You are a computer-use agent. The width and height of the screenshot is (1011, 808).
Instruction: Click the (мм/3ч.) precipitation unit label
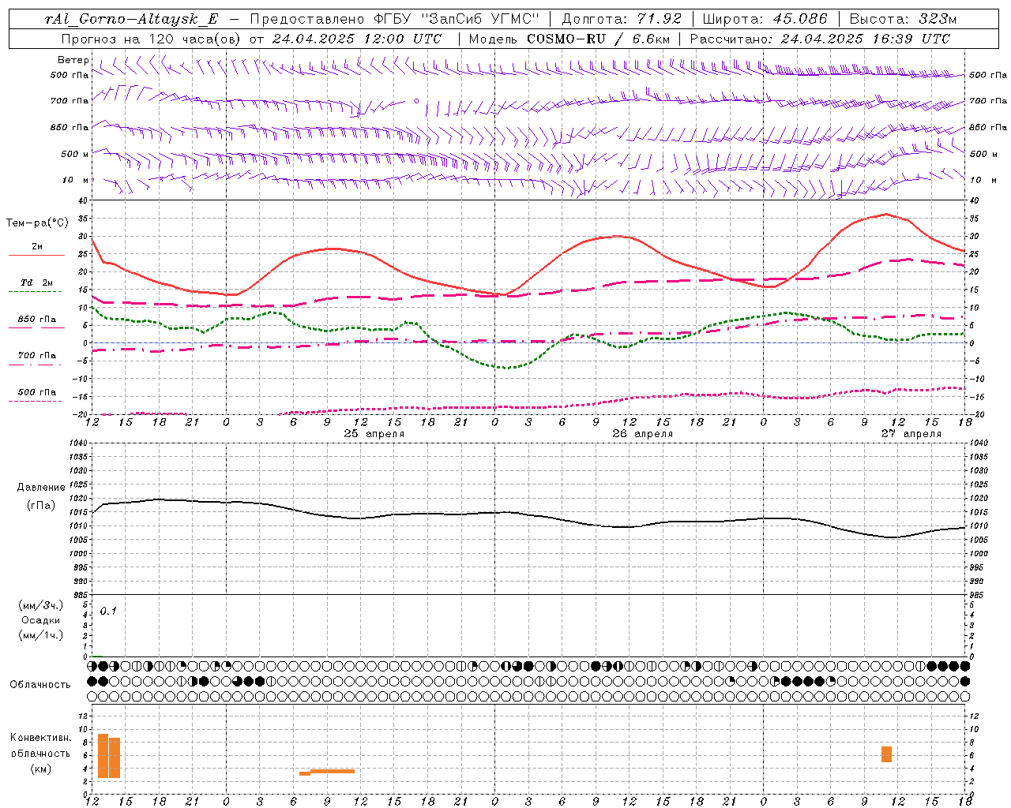pyautogui.click(x=41, y=605)
